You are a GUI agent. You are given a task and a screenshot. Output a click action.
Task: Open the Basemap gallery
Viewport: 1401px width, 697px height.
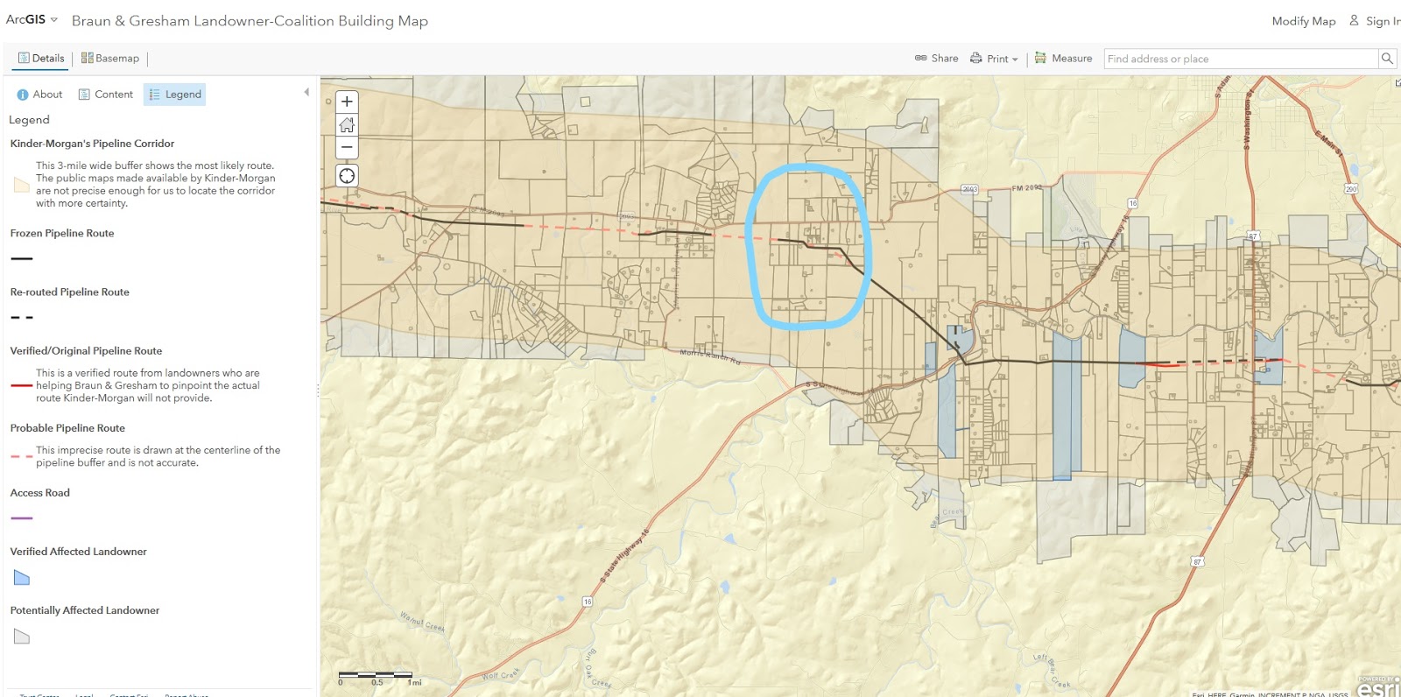[x=110, y=59]
